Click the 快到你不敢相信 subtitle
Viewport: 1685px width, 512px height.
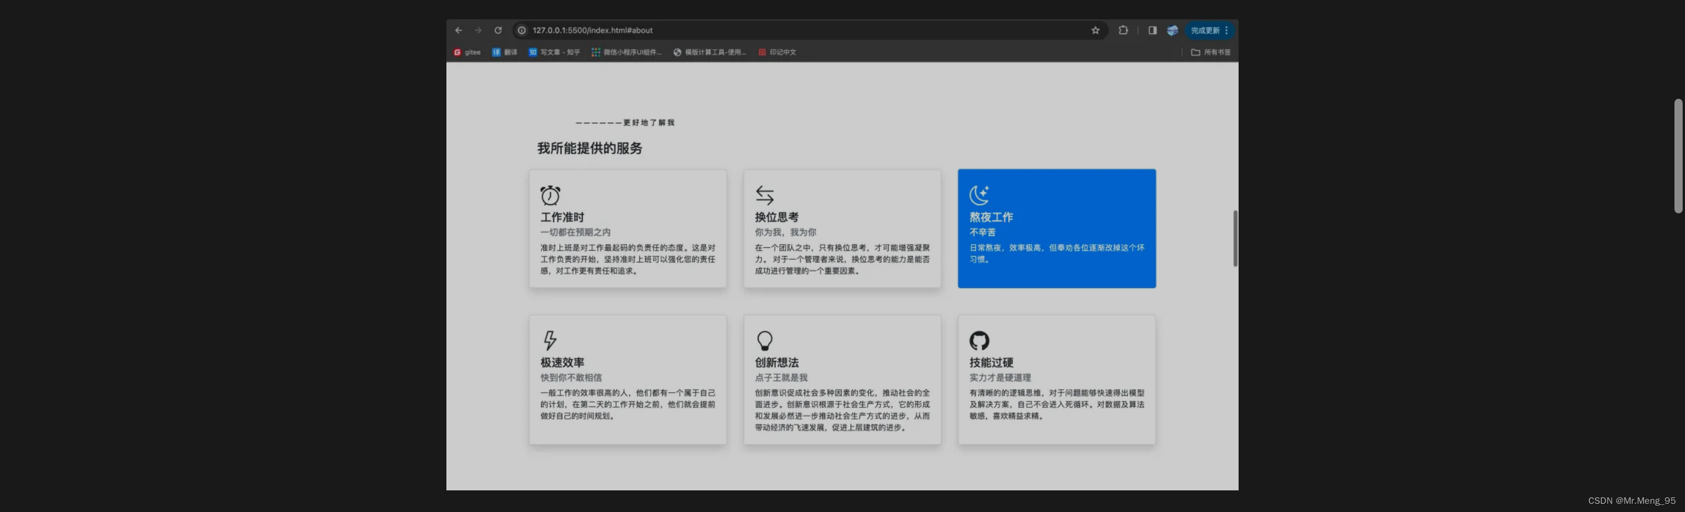pos(571,378)
